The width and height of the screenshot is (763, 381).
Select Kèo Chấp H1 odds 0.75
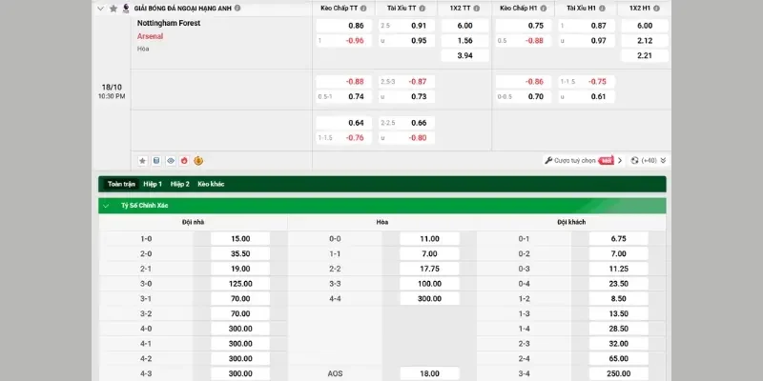524,26
